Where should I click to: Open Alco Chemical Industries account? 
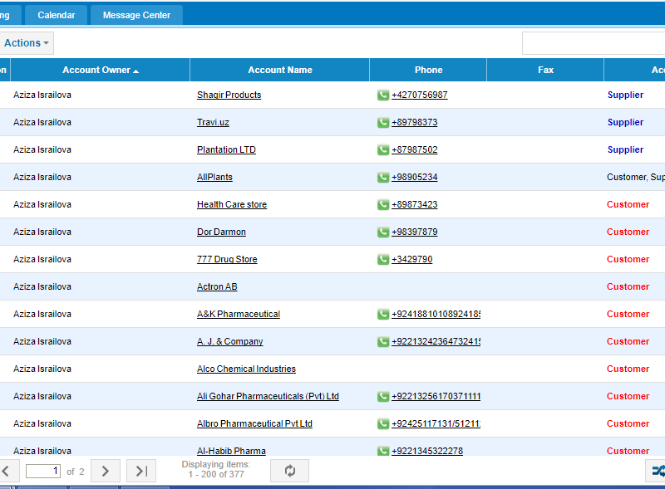tap(246, 369)
